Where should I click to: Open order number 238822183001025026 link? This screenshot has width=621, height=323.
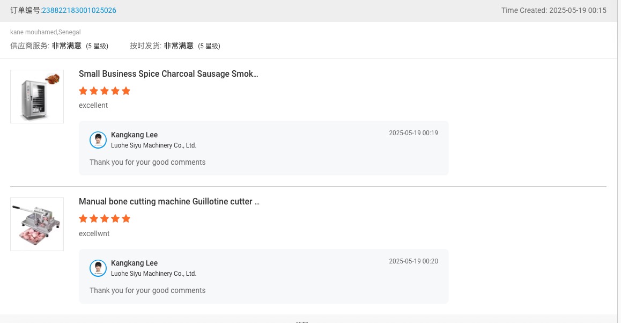[x=79, y=10]
